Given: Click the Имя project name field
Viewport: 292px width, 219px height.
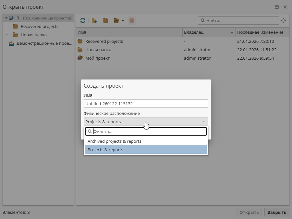Looking at the screenshot, I should (146, 103).
